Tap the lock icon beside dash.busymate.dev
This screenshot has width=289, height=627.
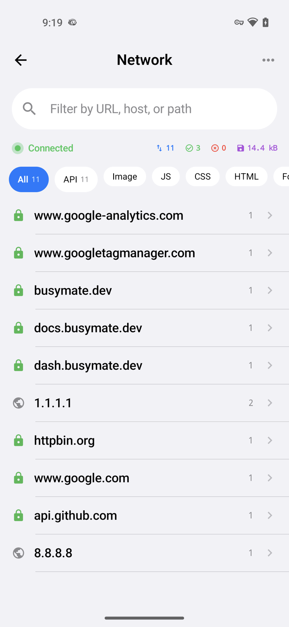coord(18,365)
